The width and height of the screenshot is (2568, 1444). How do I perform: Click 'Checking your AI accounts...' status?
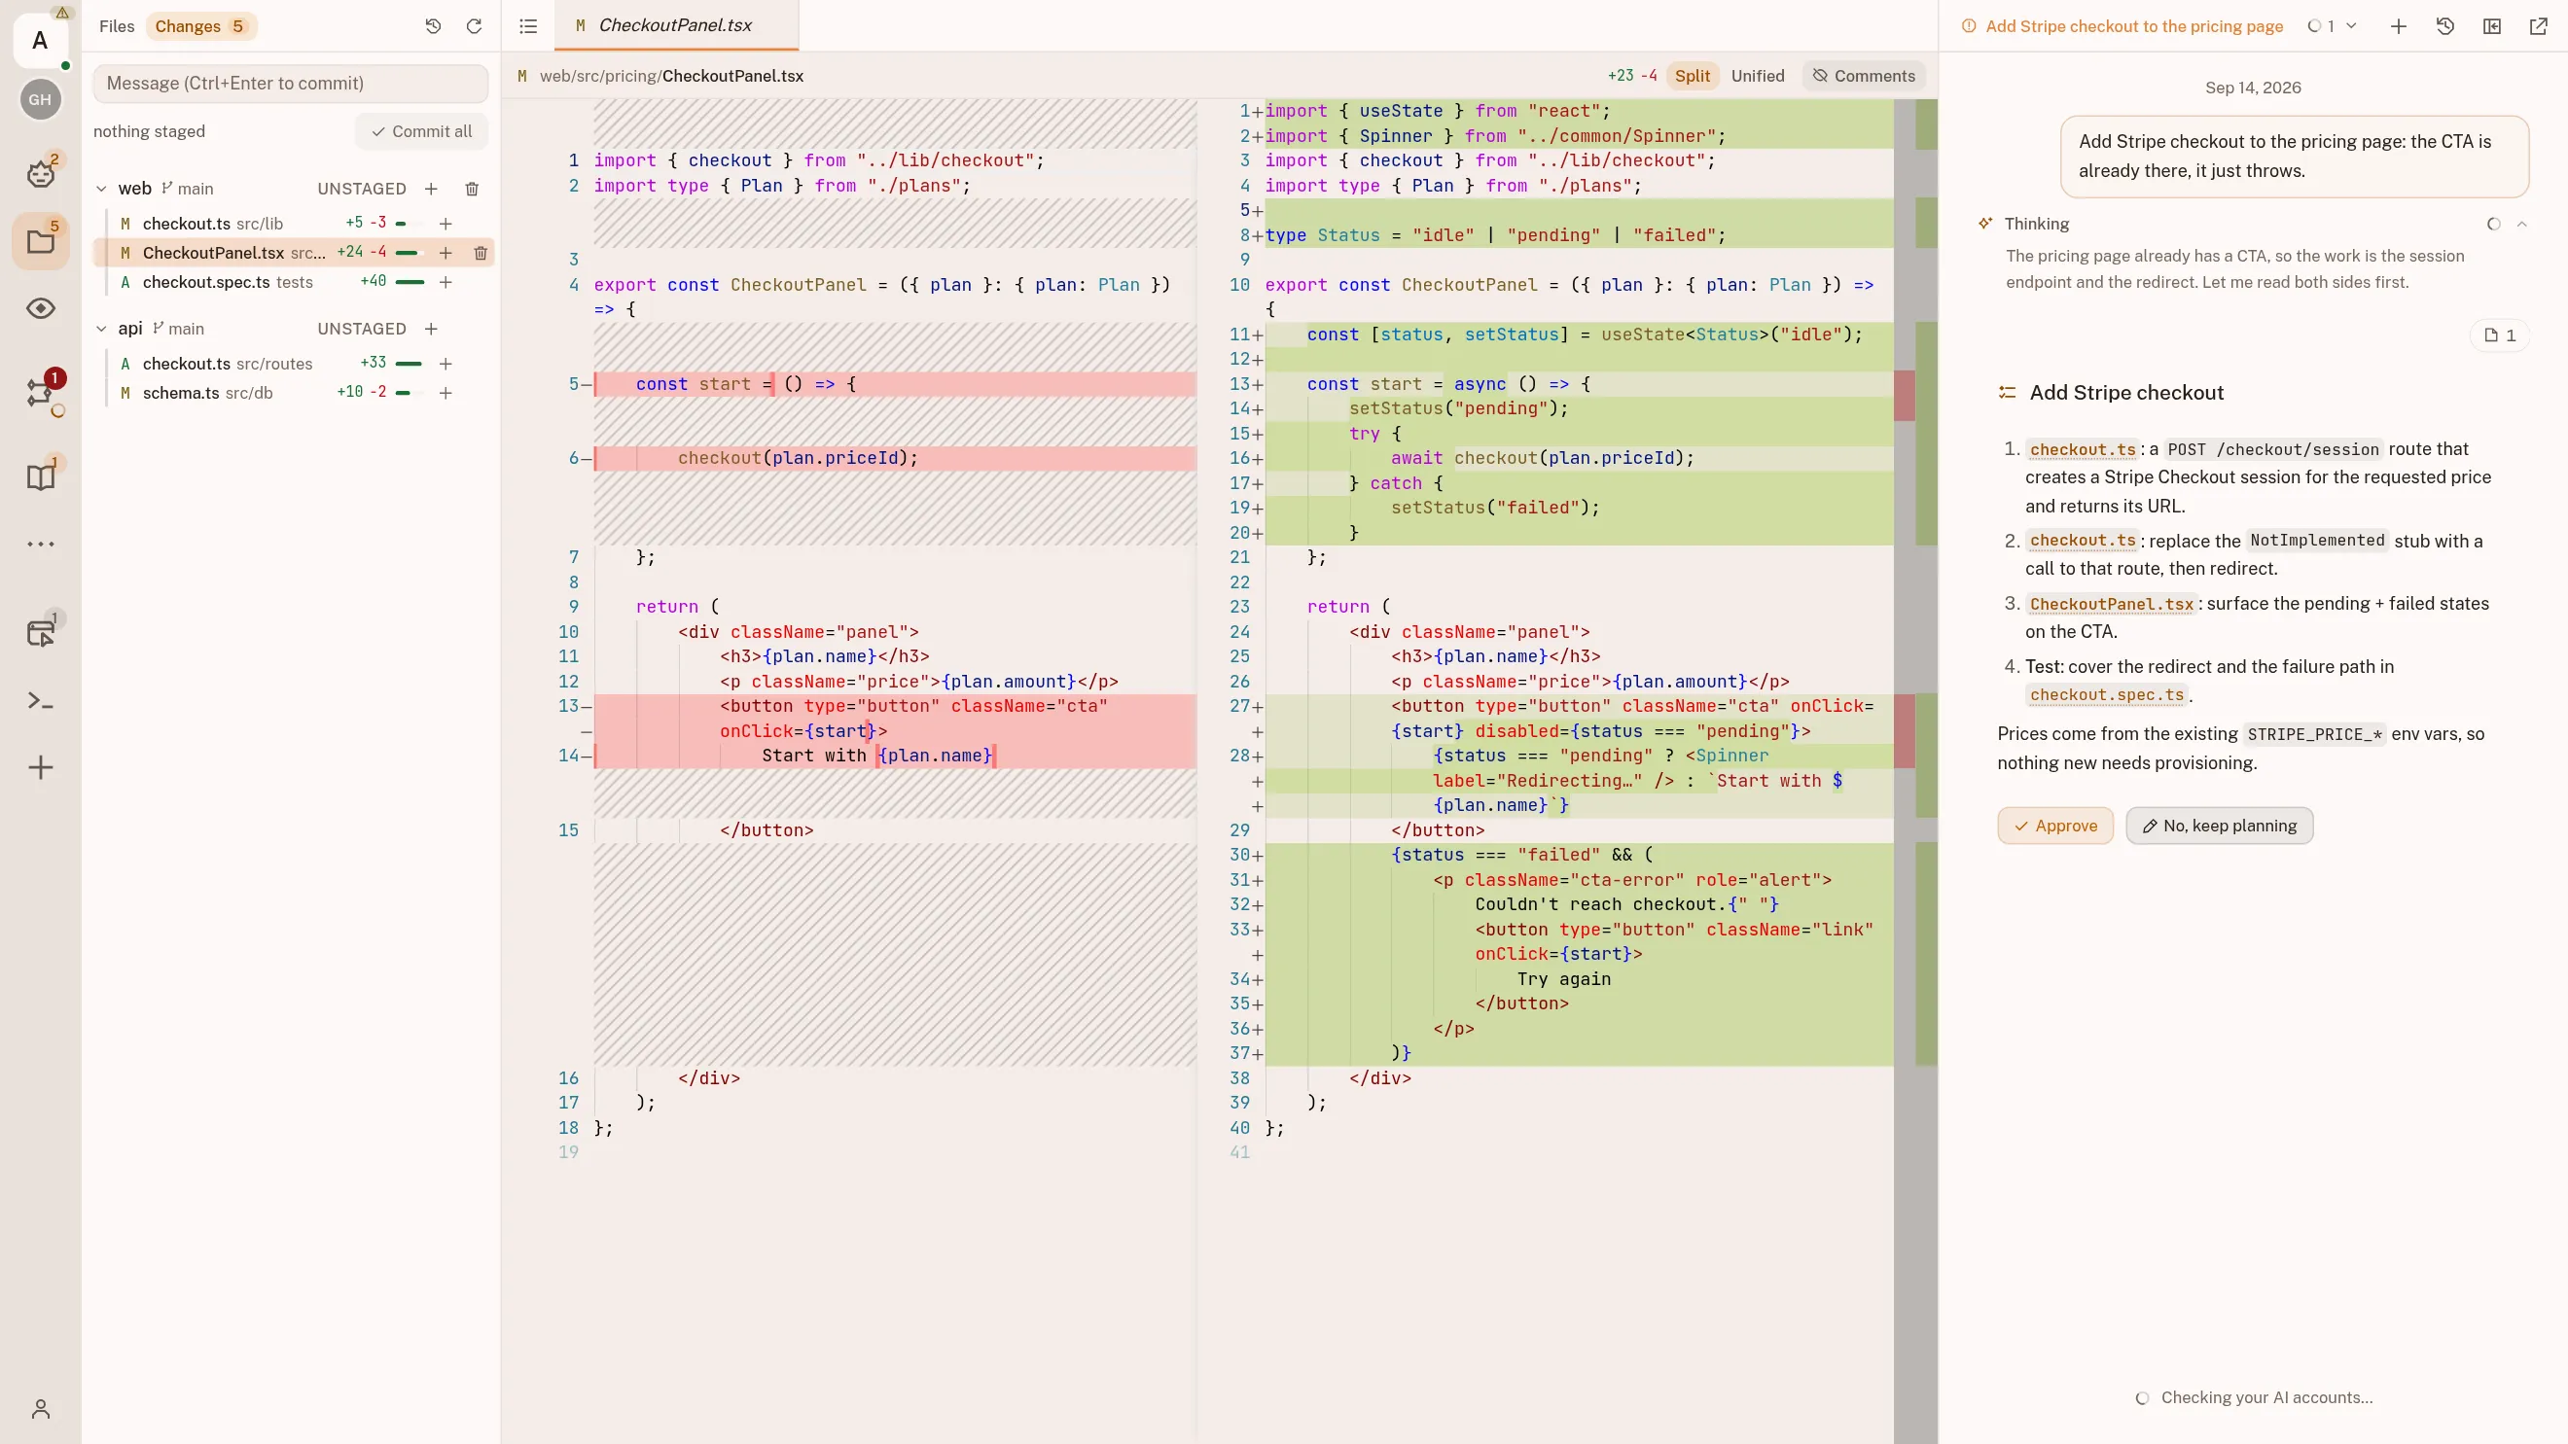click(2265, 1397)
